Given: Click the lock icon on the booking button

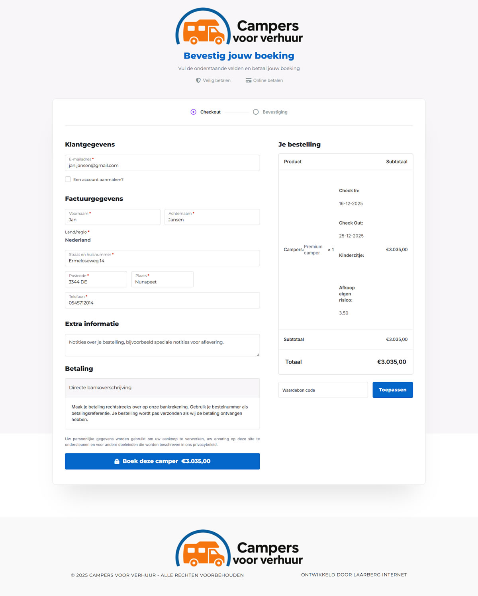Looking at the screenshot, I should tap(117, 461).
